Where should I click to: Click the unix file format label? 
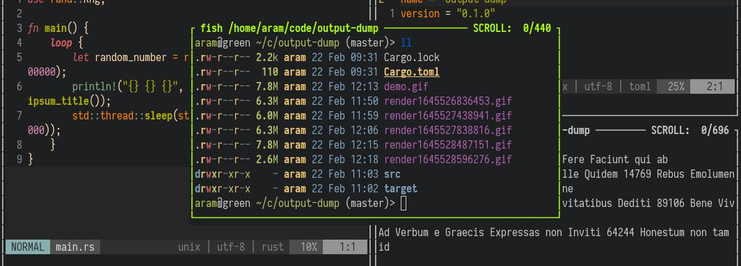pyautogui.click(x=189, y=247)
